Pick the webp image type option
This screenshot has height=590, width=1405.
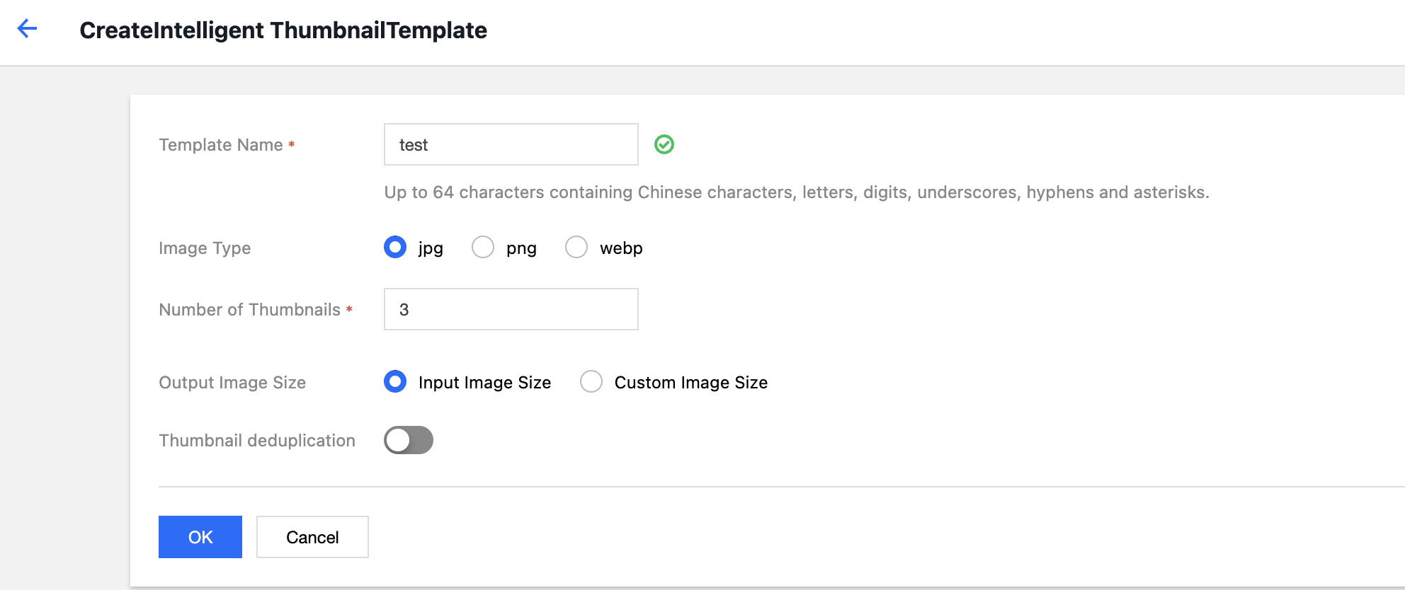click(x=576, y=247)
